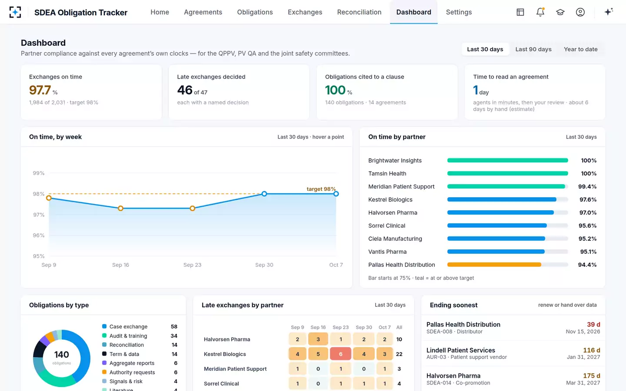Click the Reconciliation legend swatch

point(104,345)
